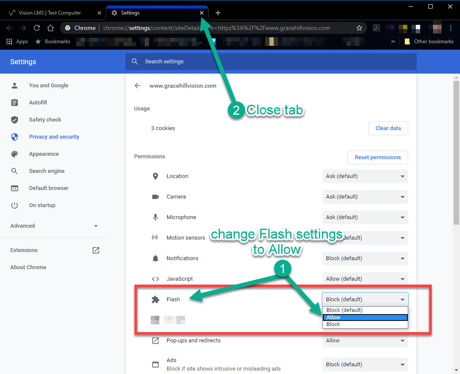
Task: Go back using the arrow beside www.gracehillvision.com
Action: pyautogui.click(x=137, y=86)
